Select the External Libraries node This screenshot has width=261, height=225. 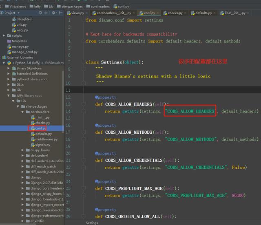(18, 57)
